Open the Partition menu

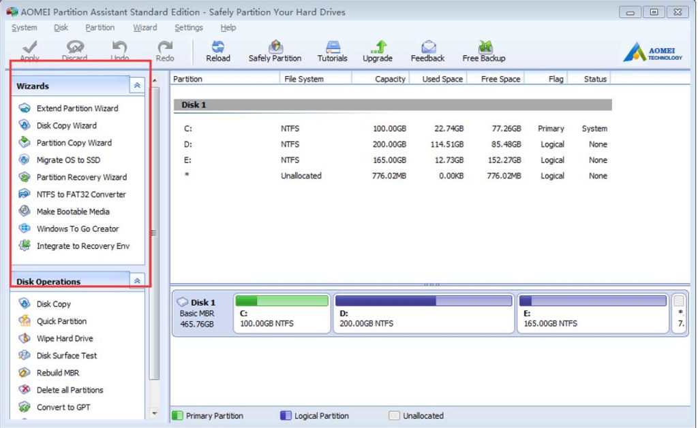pyautogui.click(x=100, y=27)
